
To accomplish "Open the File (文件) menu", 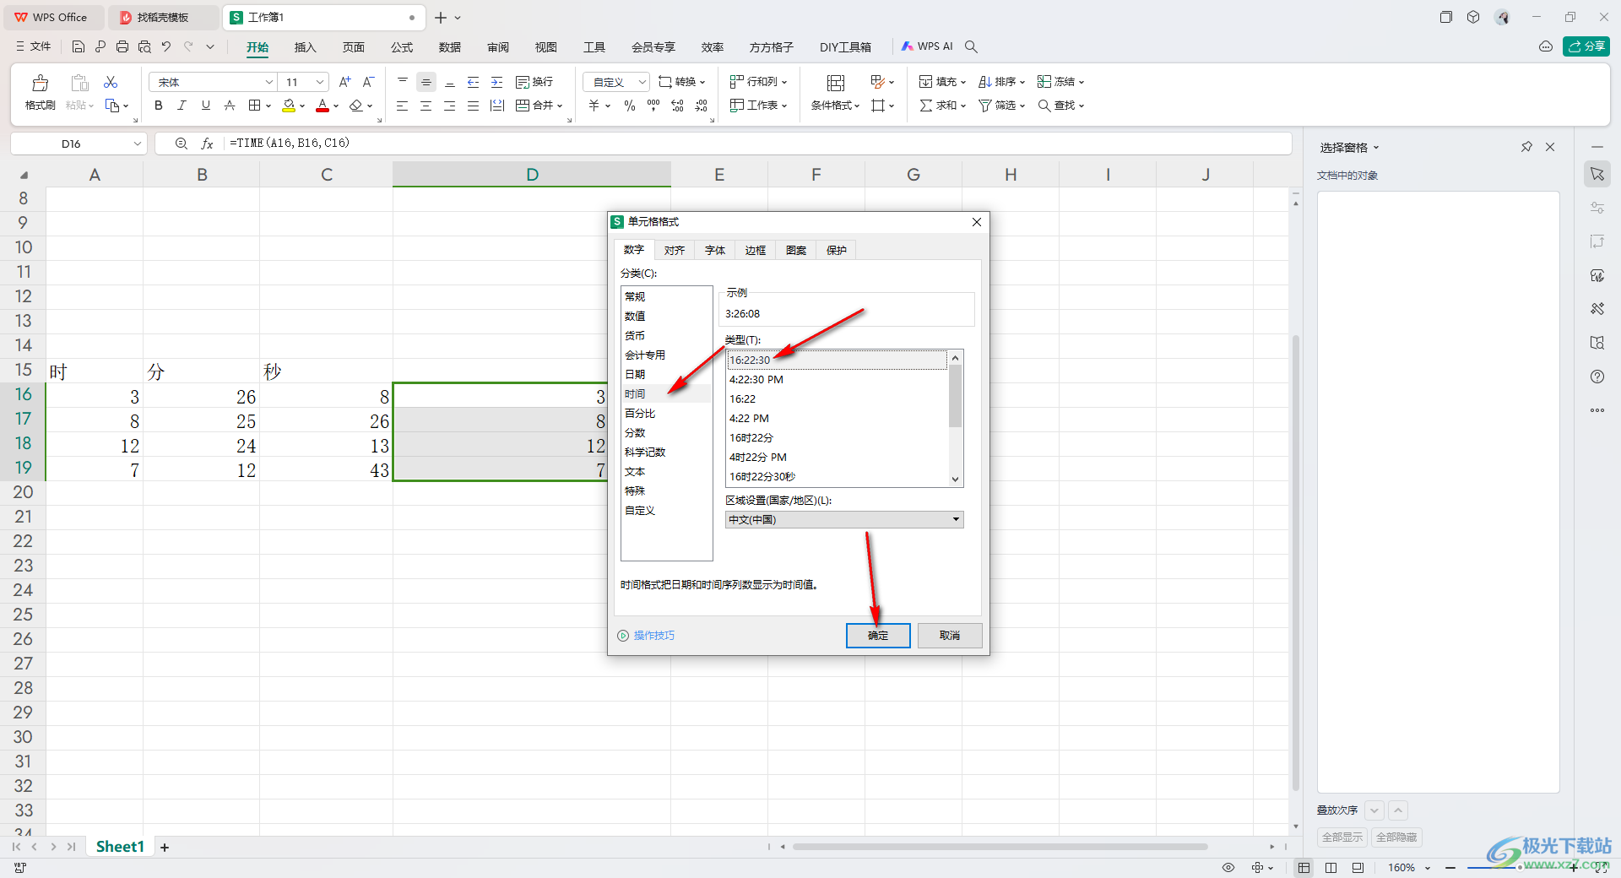I will point(35,46).
